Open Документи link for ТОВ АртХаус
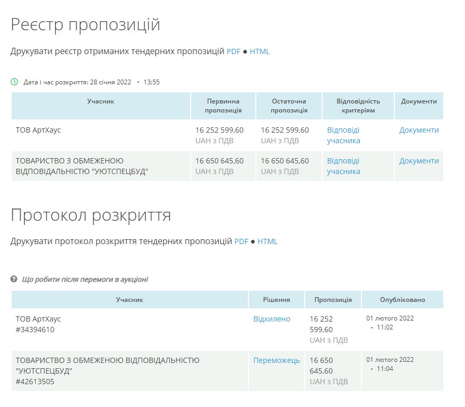465x407 pixels. (x=419, y=130)
